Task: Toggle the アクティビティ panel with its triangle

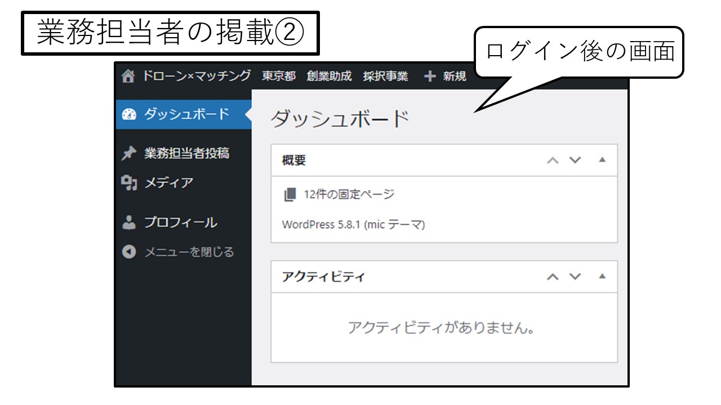Action: (602, 276)
